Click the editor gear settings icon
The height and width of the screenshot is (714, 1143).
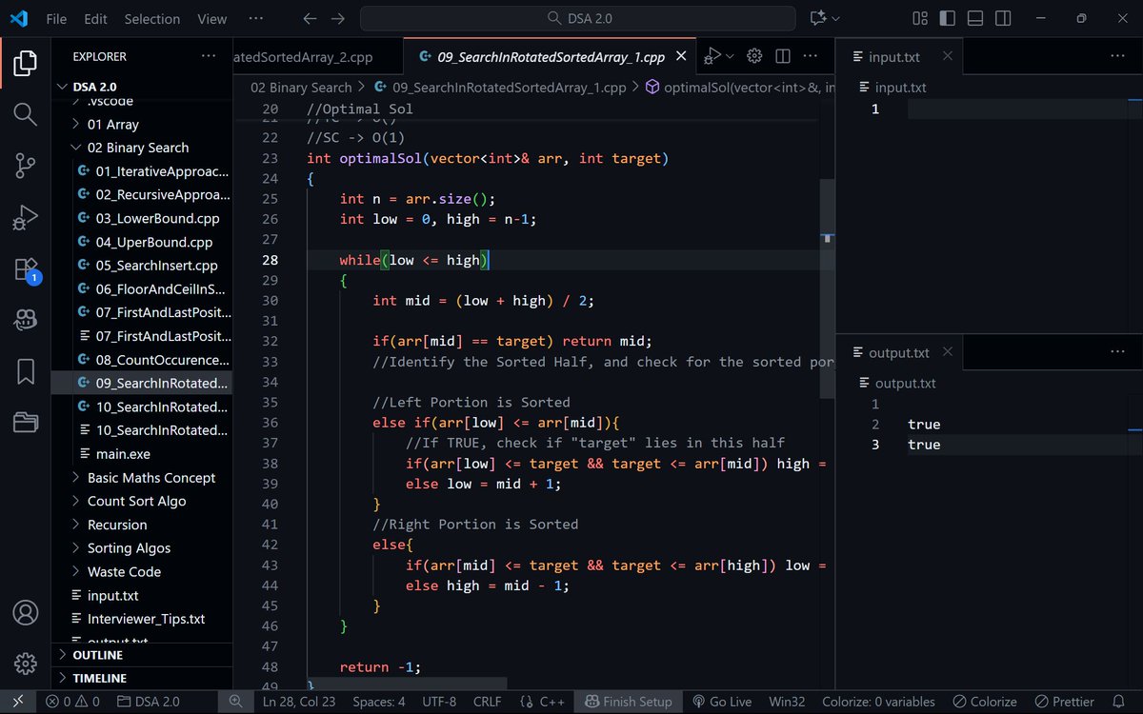[754, 56]
